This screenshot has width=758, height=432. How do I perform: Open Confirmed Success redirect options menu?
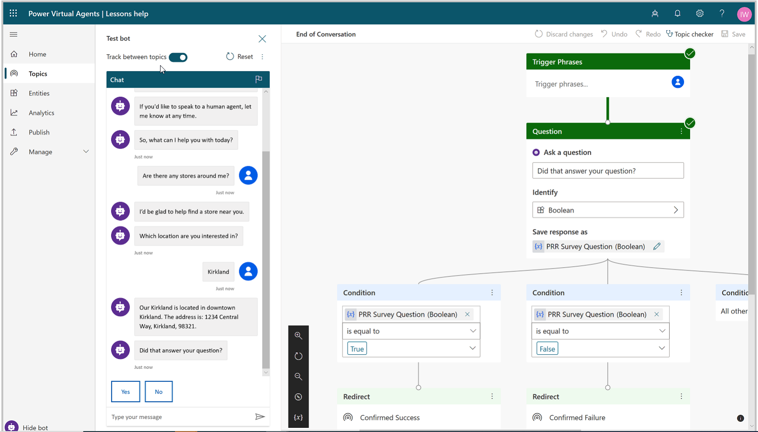492,396
